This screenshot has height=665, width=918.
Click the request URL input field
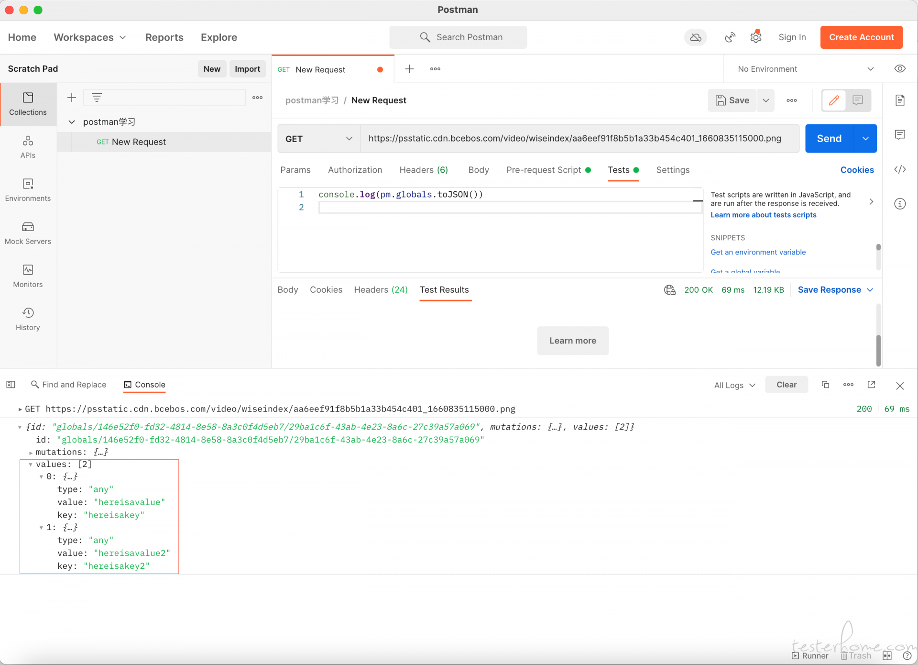[579, 139]
